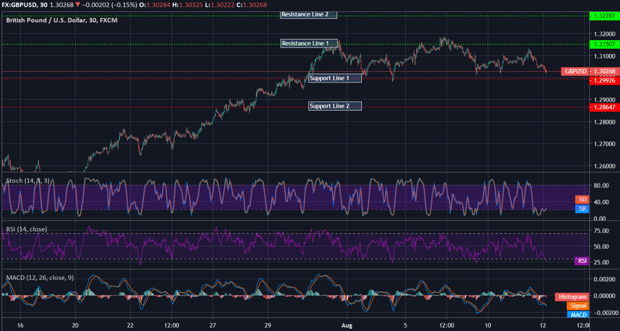Viewport: 620px width, 331px height.
Task: Click the Histogram MACD label
Action: click(x=572, y=297)
